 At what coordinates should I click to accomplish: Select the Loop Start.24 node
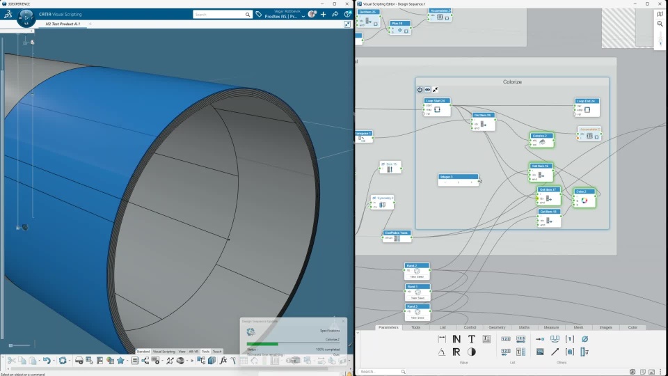pyautogui.click(x=437, y=107)
